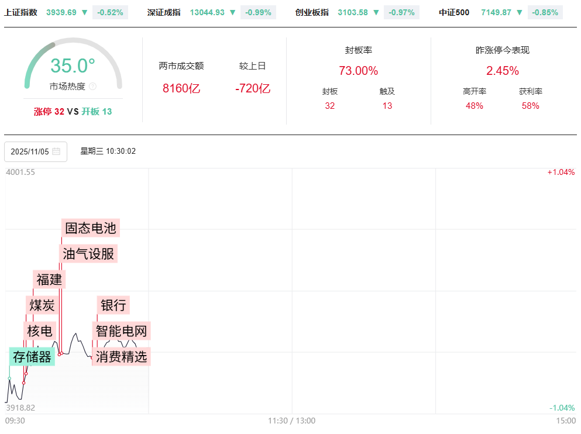
Task: Click the -0.85% change badge
Action: tap(545, 12)
